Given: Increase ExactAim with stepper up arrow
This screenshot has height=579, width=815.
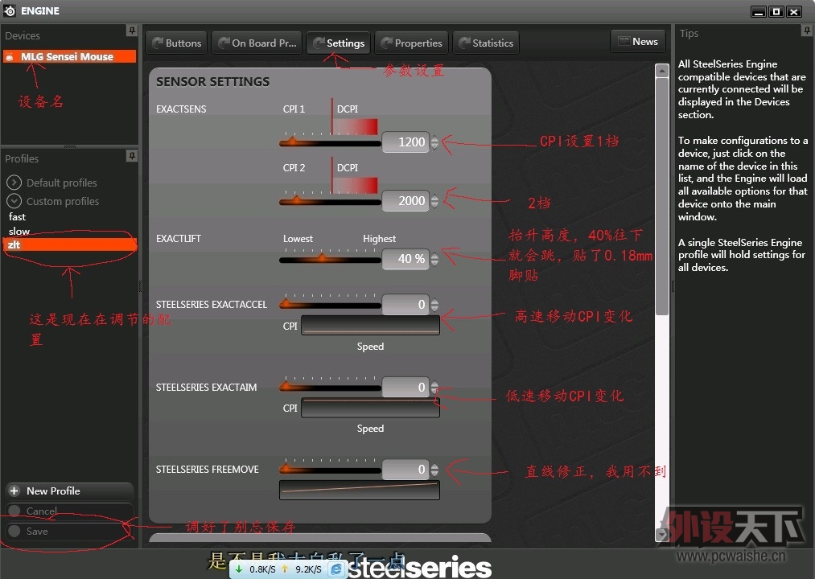Looking at the screenshot, I should pos(434,383).
